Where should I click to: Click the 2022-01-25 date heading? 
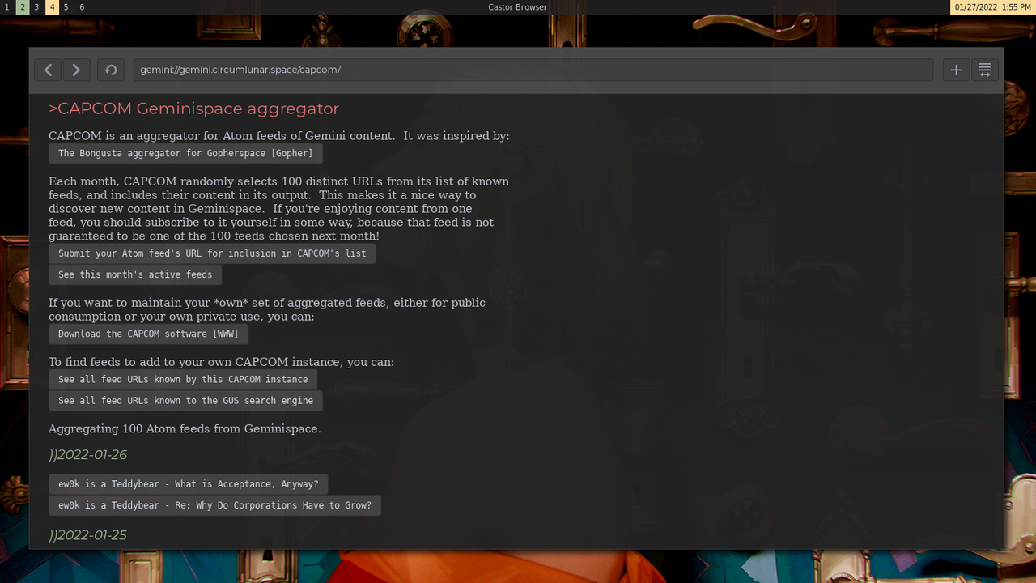pos(87,535)
